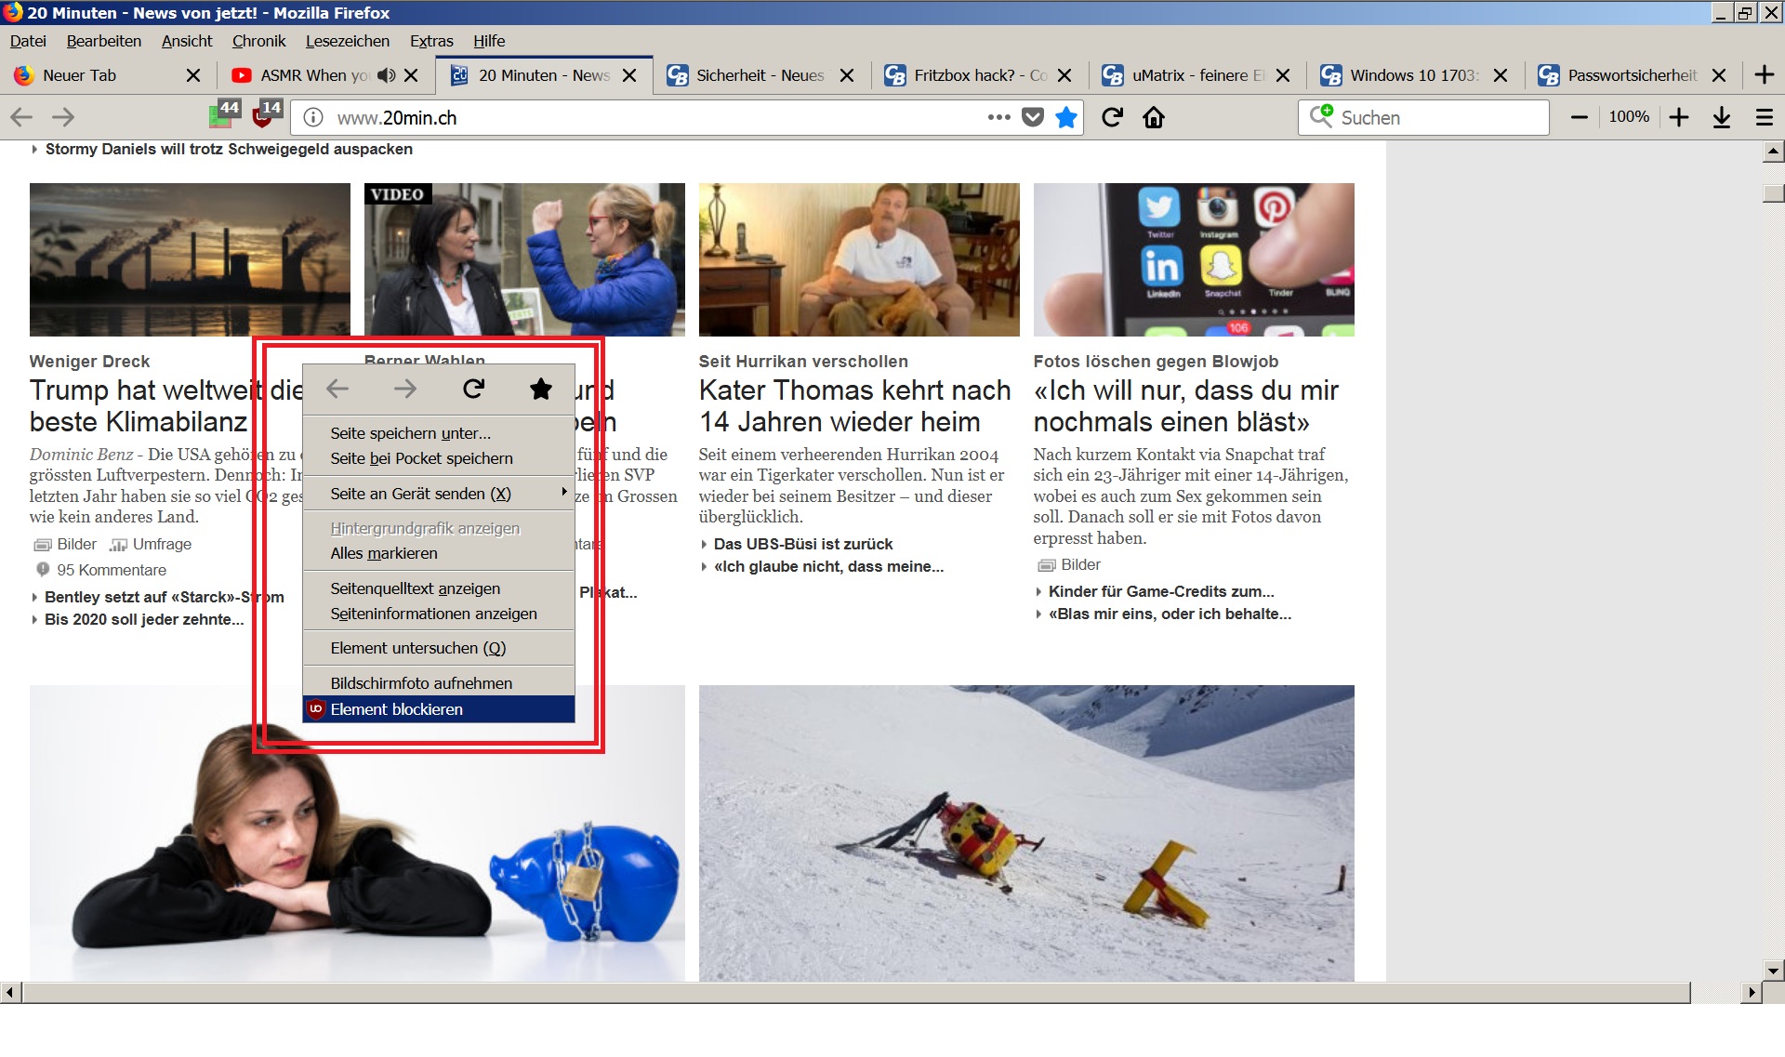Click the home button icon
This screenshot has height=1057, width=1785.
(x=1154, y=117)
